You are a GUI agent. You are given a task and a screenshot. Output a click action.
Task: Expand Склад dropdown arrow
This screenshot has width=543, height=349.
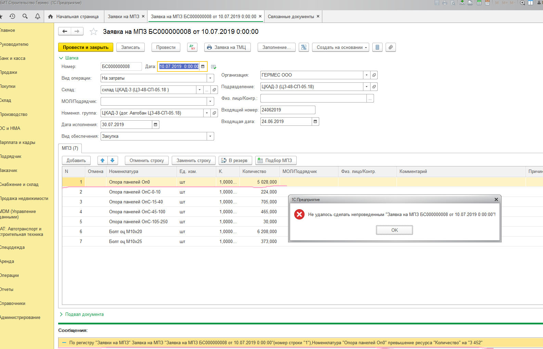[199, 90]
